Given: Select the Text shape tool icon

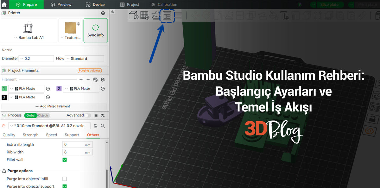Looking at the screenshot, I should [285, 15].
